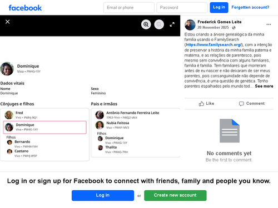
Task: Close the photo viewer with X
Action: click(8, 22)
